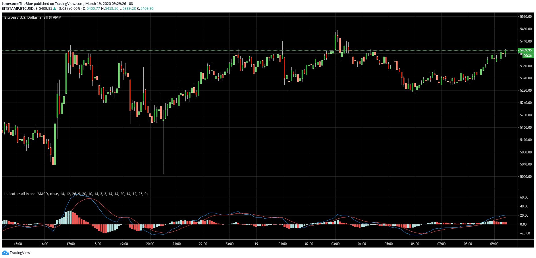This screenshot has width=536, height=258.
Task: Click the current price label 5409.95
Action: click(526, 50)
